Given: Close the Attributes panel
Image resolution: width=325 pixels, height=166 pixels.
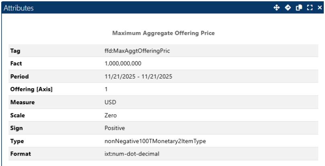Looking at the screenshot, I should (320, 8).
